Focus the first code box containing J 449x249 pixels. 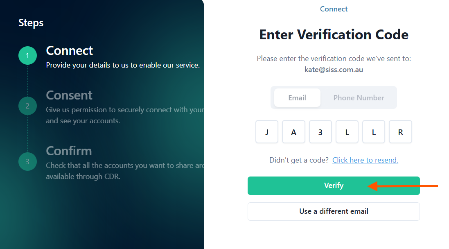(267, 132)
